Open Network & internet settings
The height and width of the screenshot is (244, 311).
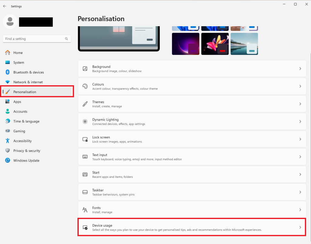[x=28, y=82]
